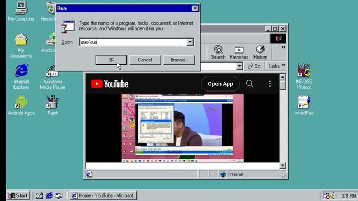Viewport: 358px width, 201px height.
Task: Click the Search toolbar icon in Internet Explorer
Action: pyautogui.click(x=218, y=52)
